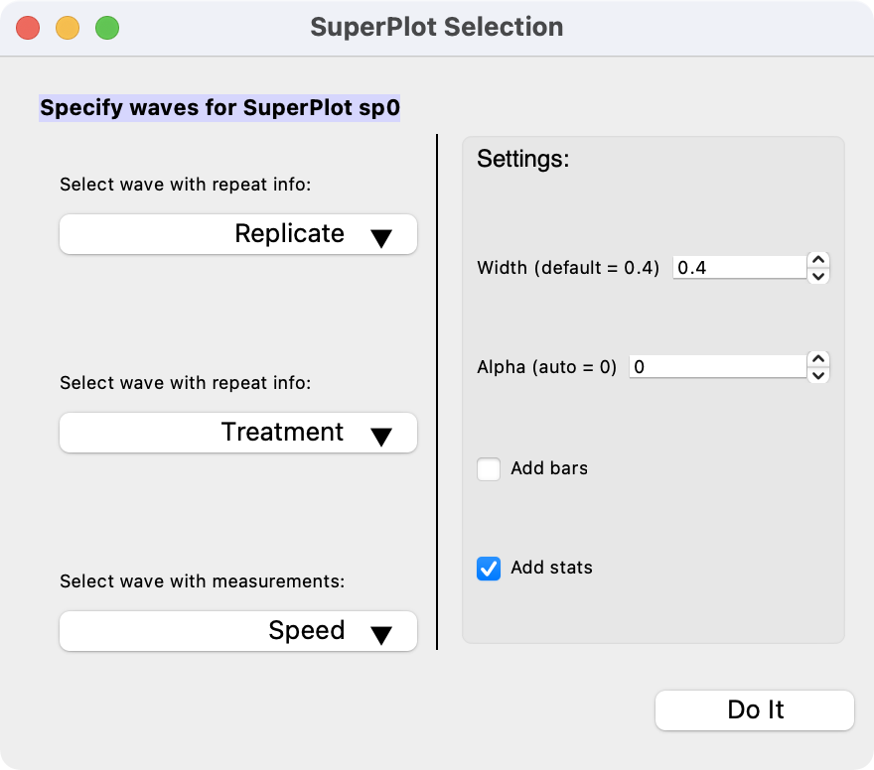Decrease Alpha value with down arrow
874x770 pixels.
818,375
